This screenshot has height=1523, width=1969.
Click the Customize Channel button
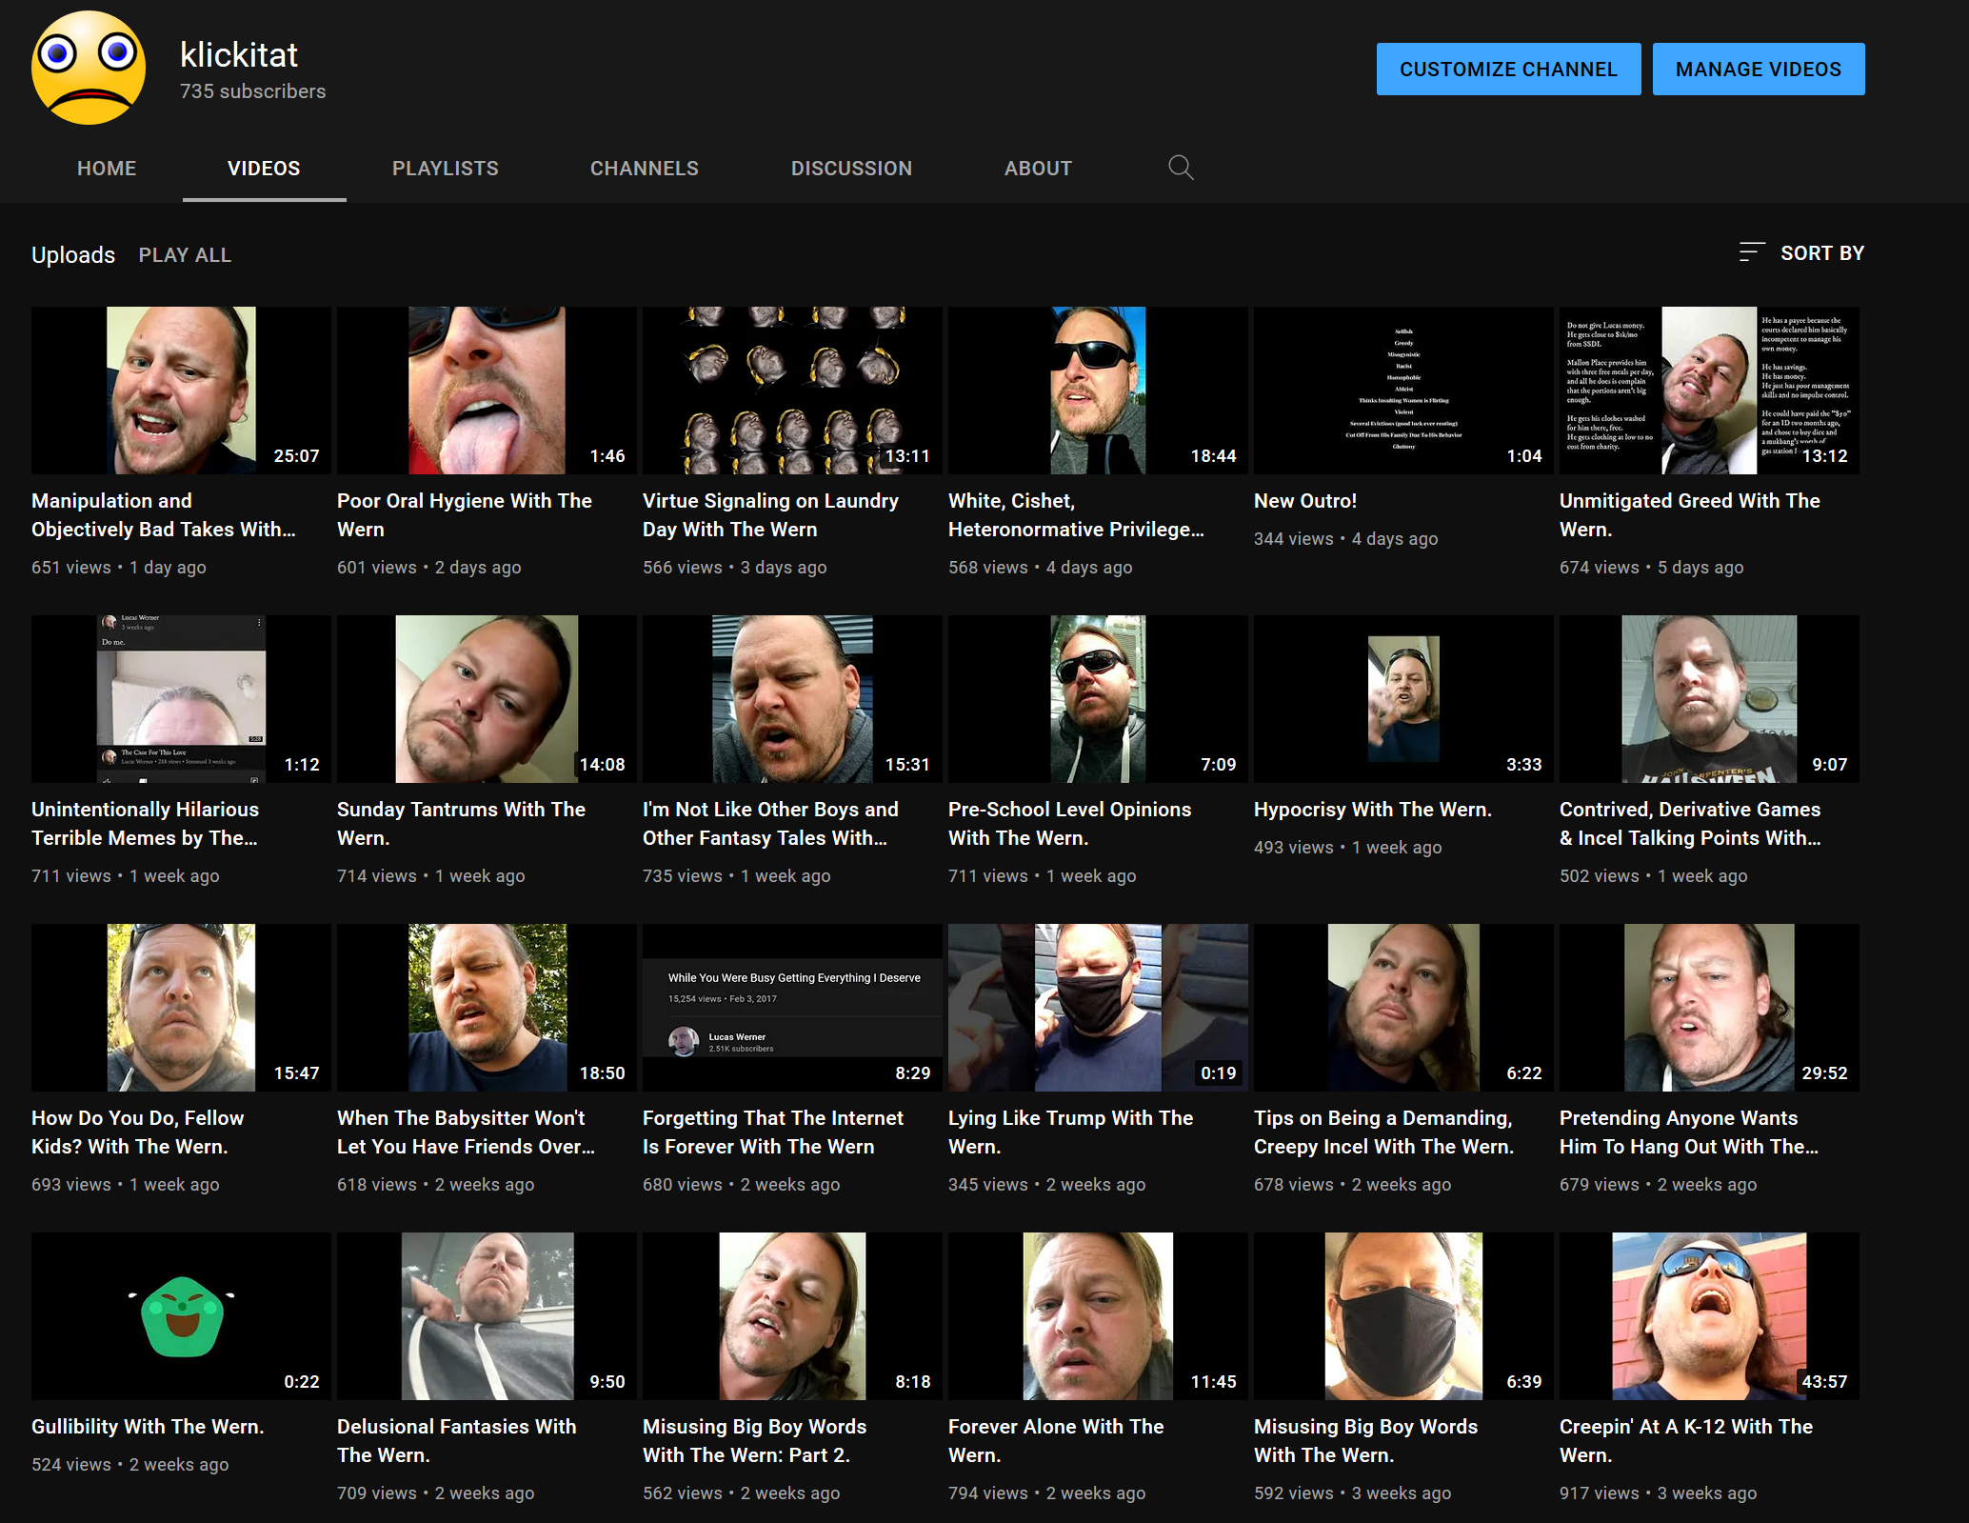[x=1508, y=70]
